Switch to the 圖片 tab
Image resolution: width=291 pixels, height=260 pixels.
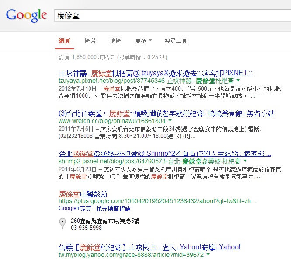point(90,41)
